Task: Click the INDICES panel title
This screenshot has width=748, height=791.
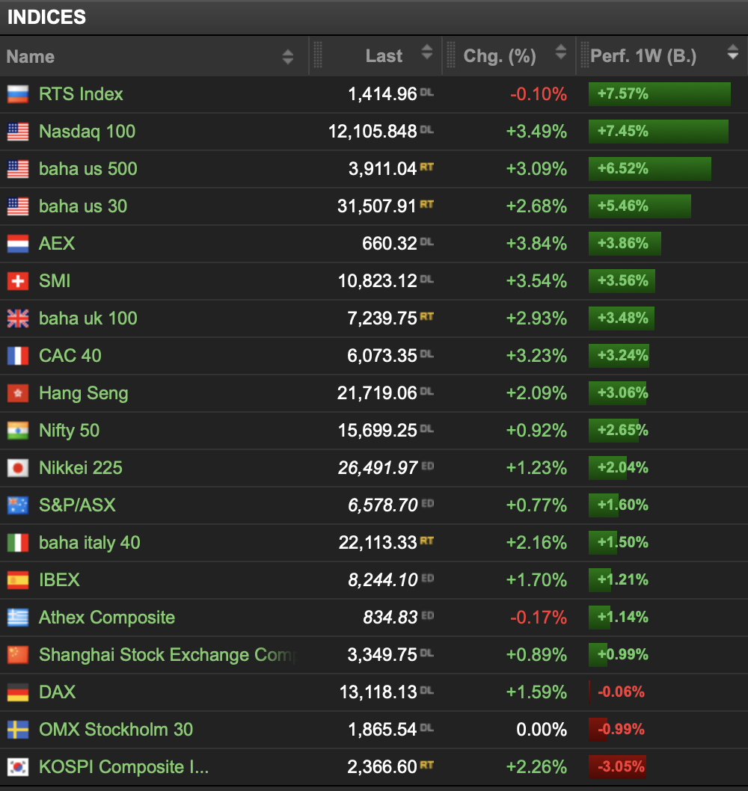Action: coord(46,17)
